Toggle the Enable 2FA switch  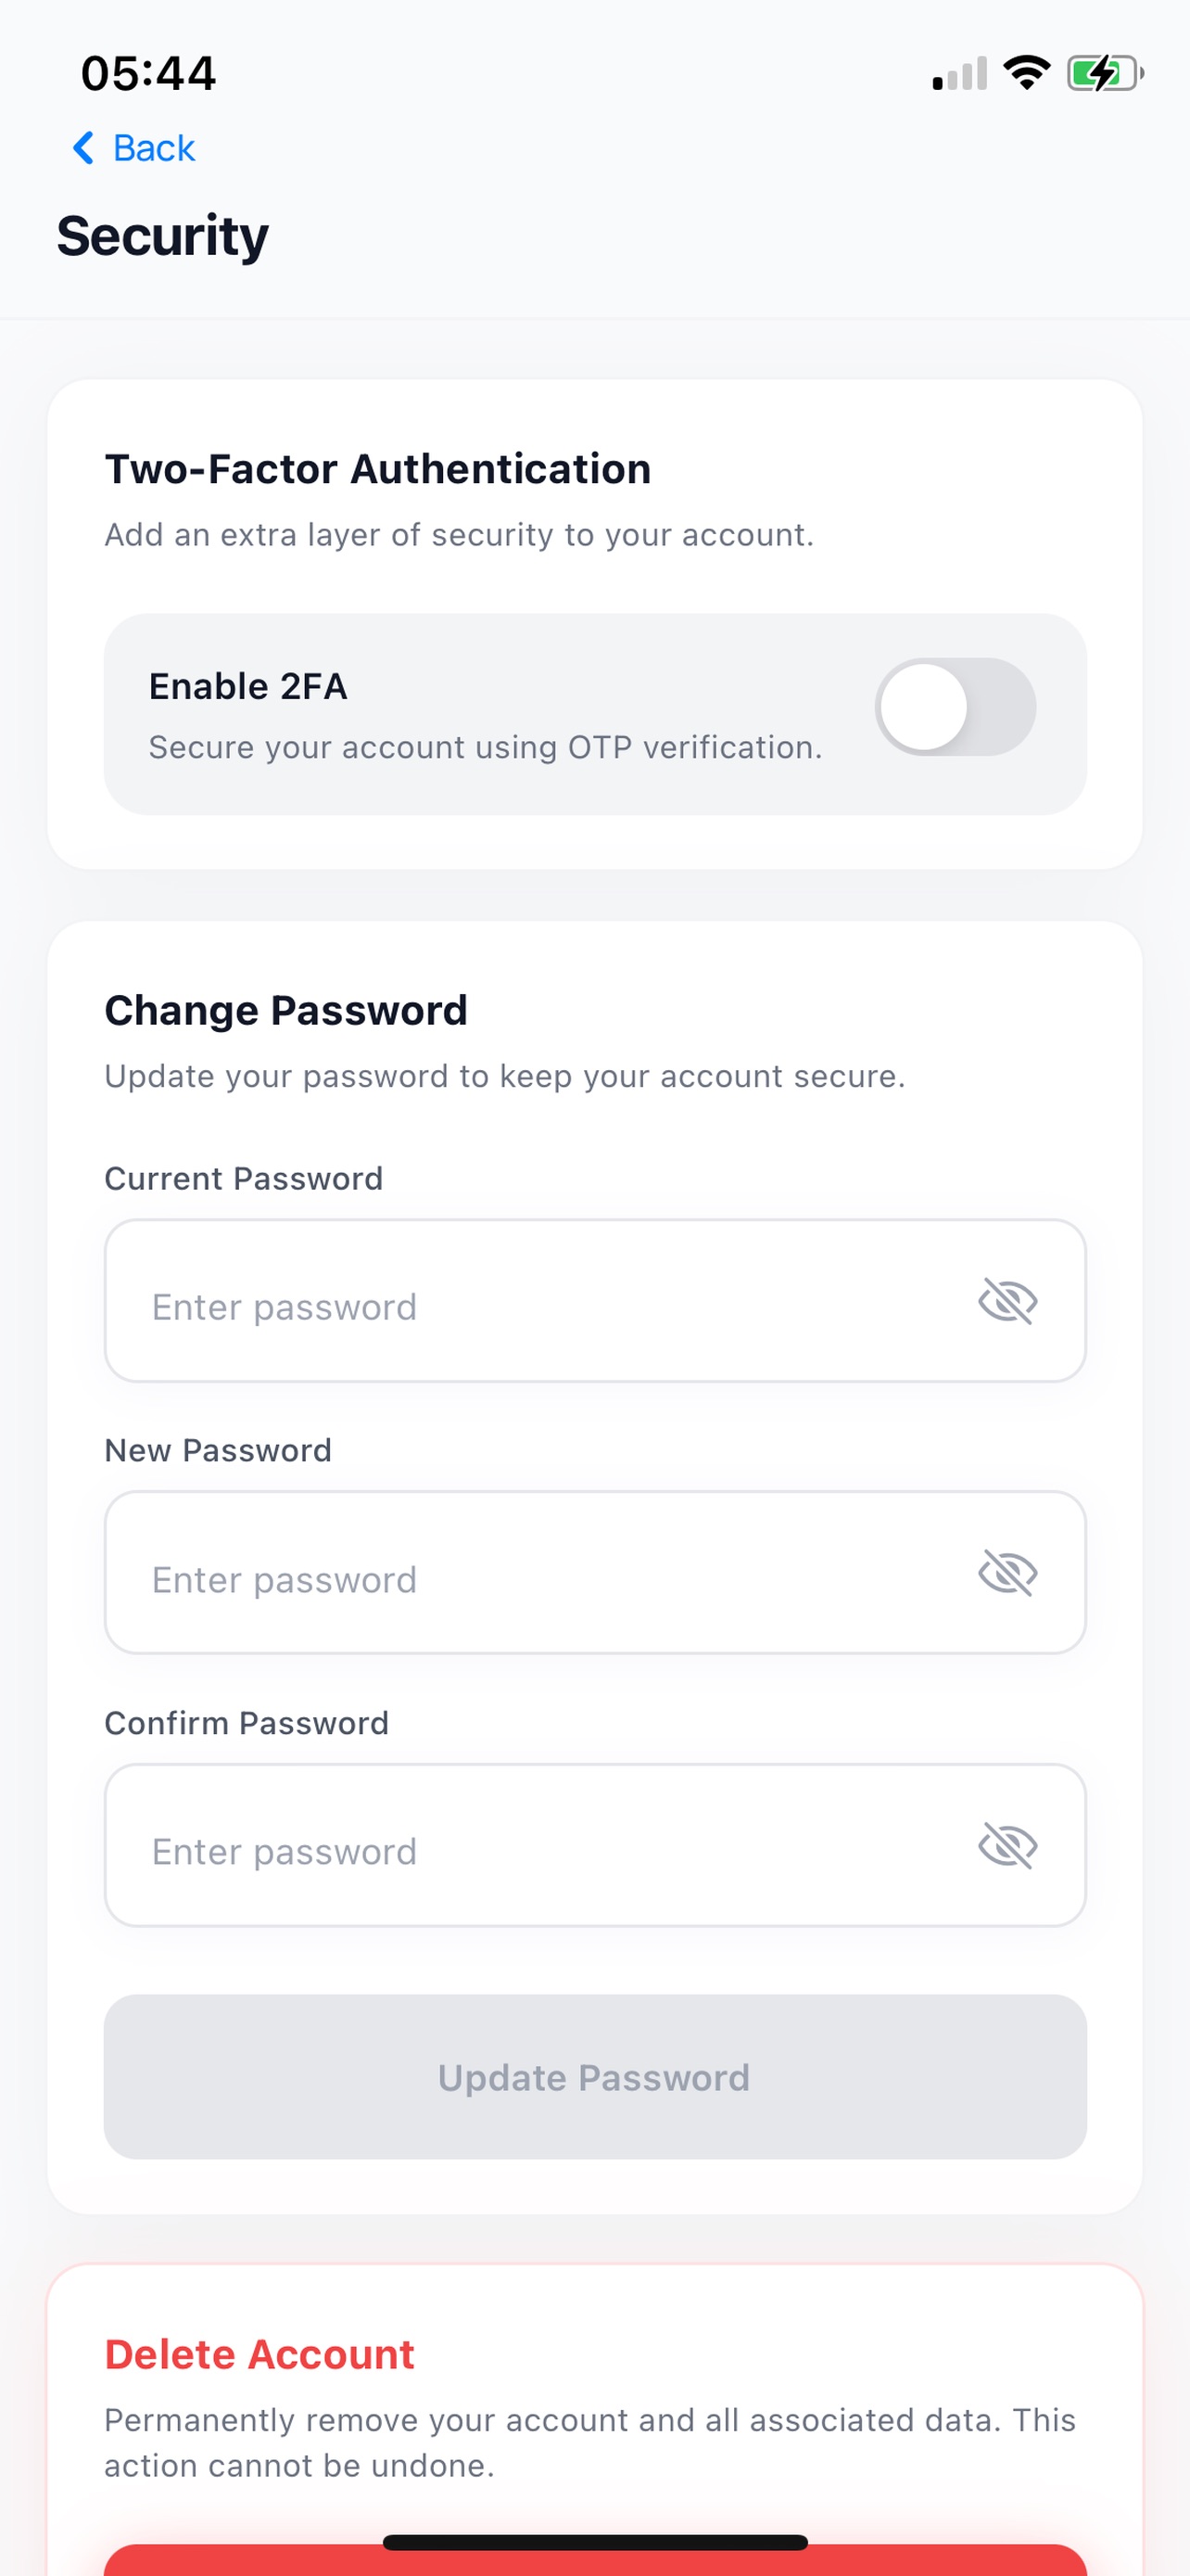(x=956, y=707)
